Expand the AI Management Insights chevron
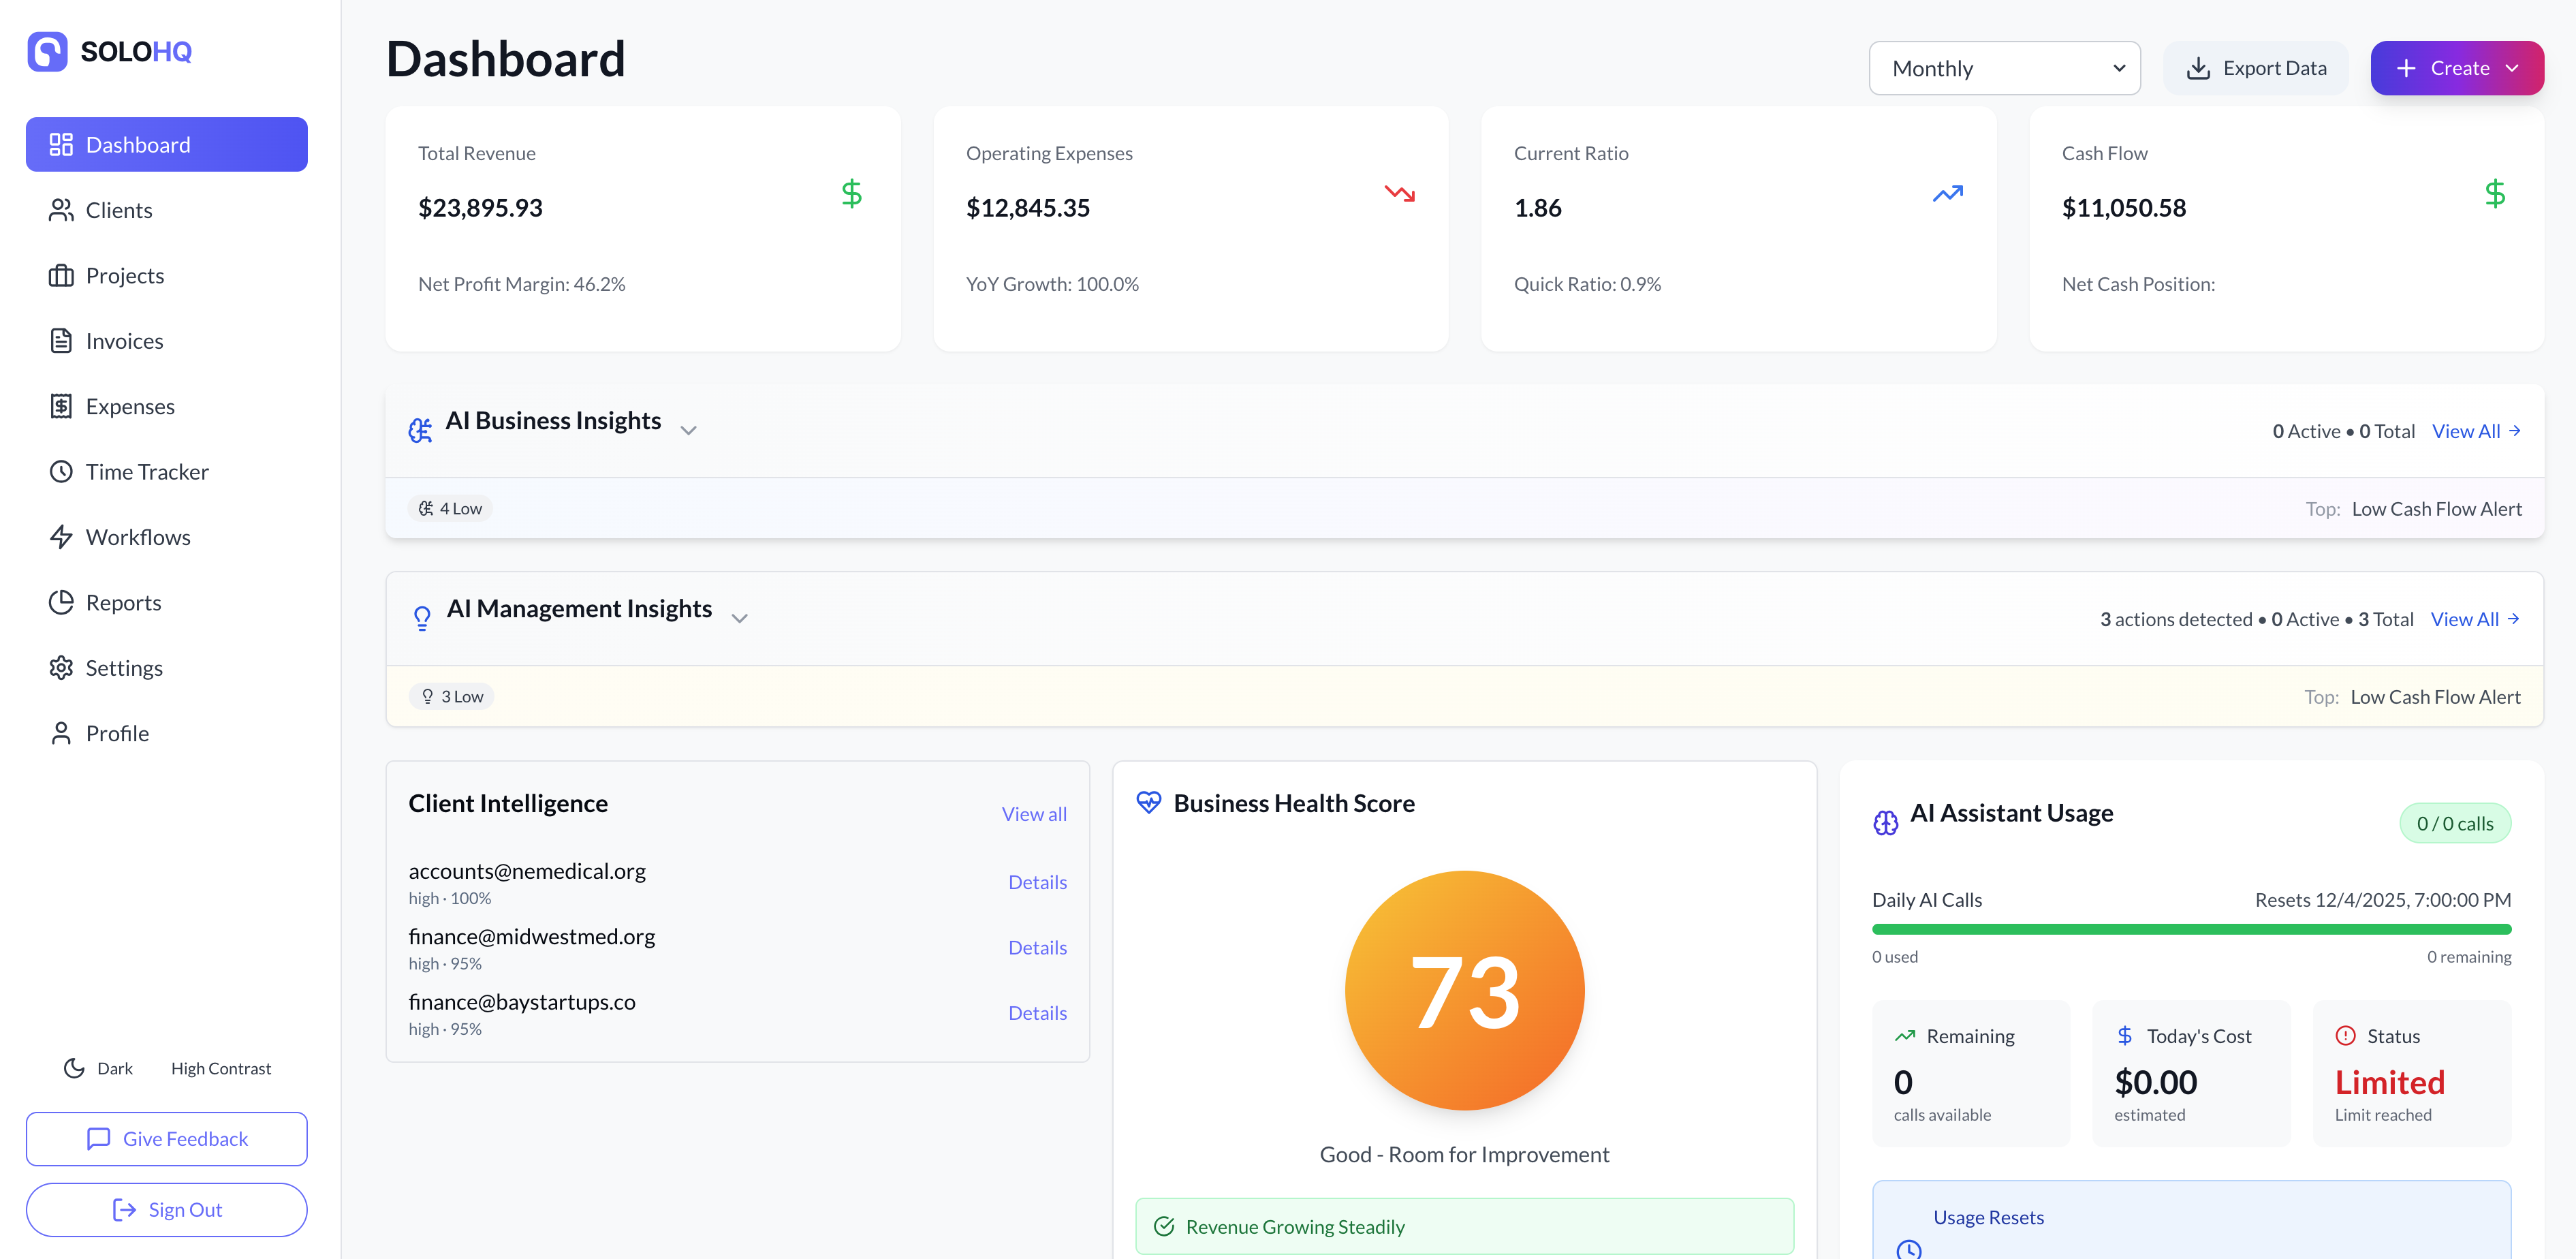Viewport: 2576px width, 1259px height. (x=739, y=618)
